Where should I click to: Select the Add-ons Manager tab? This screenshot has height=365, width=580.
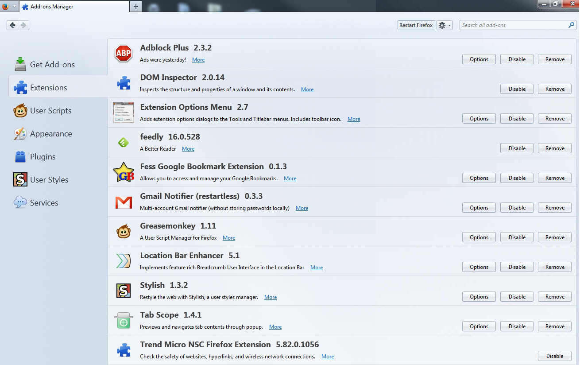coord(74,6)
